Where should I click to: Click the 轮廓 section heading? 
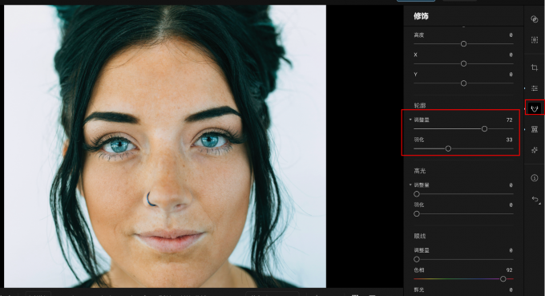(419, 105)
